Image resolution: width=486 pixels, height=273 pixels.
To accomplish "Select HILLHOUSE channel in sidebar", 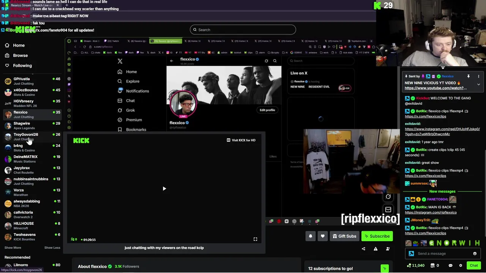I will coord(32,226).
